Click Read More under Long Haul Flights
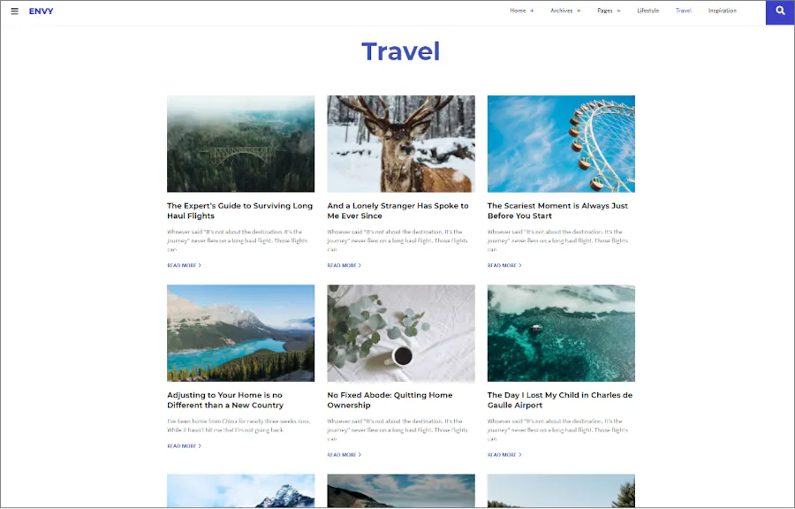This screenshot has width=795, height=509. (184, 265)
